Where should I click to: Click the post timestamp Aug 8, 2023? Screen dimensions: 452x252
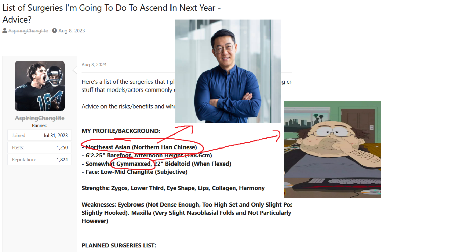coord(94,65)
